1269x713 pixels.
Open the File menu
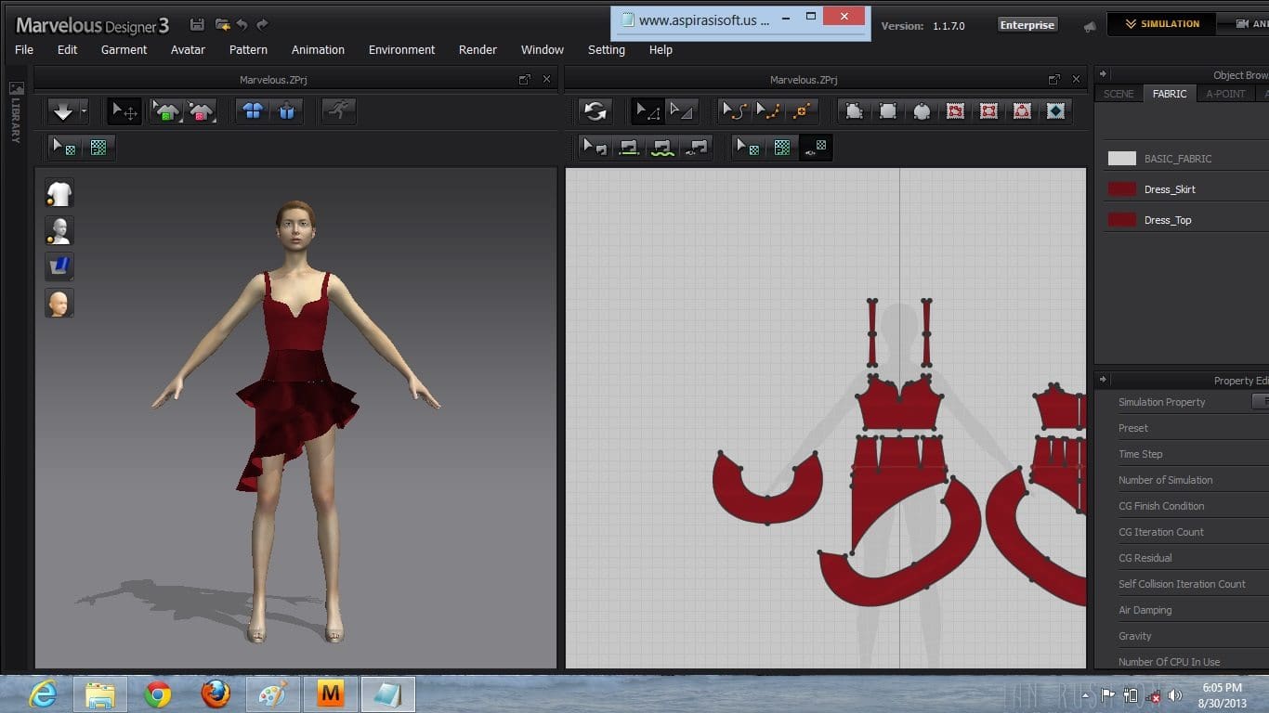(24, 50)
